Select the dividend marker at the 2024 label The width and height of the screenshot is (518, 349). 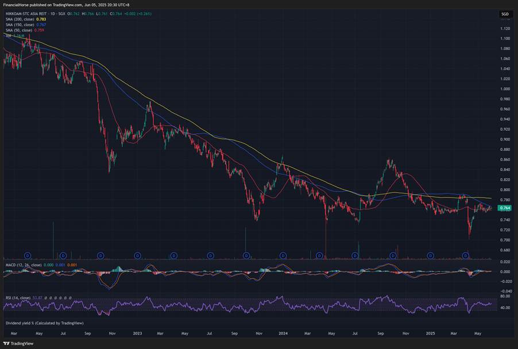tap(283, 255)
